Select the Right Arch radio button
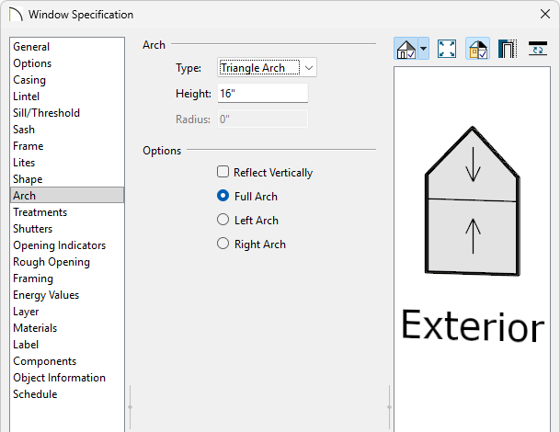The height and width of the screenshot is (432, 560). pos(223,244)
